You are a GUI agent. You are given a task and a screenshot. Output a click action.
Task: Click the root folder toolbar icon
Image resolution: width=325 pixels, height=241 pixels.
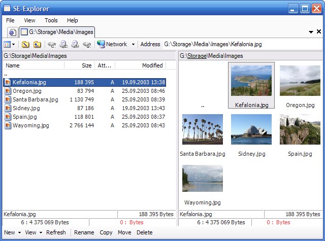tap(25, 44)
